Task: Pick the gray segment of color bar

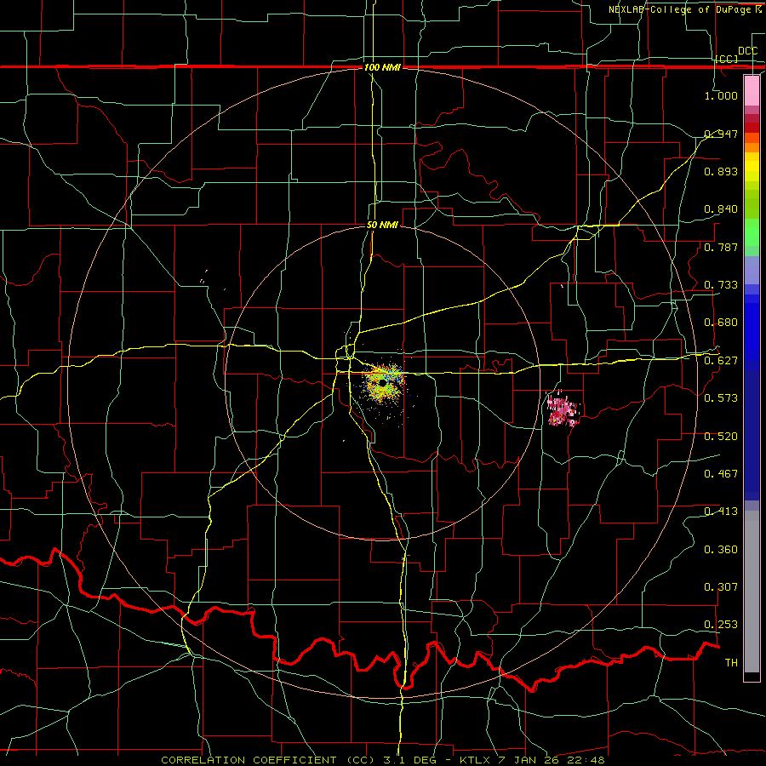Action: pos(752,592)
